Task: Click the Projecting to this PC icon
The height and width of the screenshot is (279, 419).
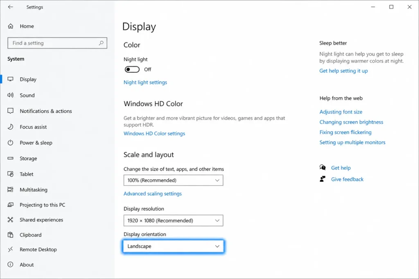Action: point(10,205)
